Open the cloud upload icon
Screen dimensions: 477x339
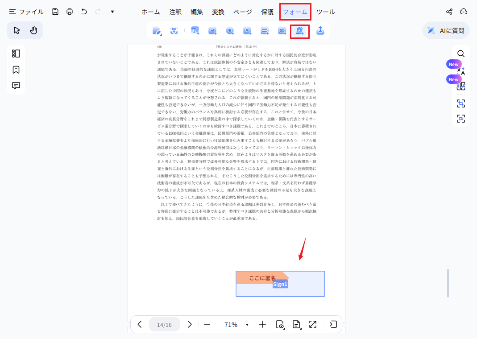point(464,12)
